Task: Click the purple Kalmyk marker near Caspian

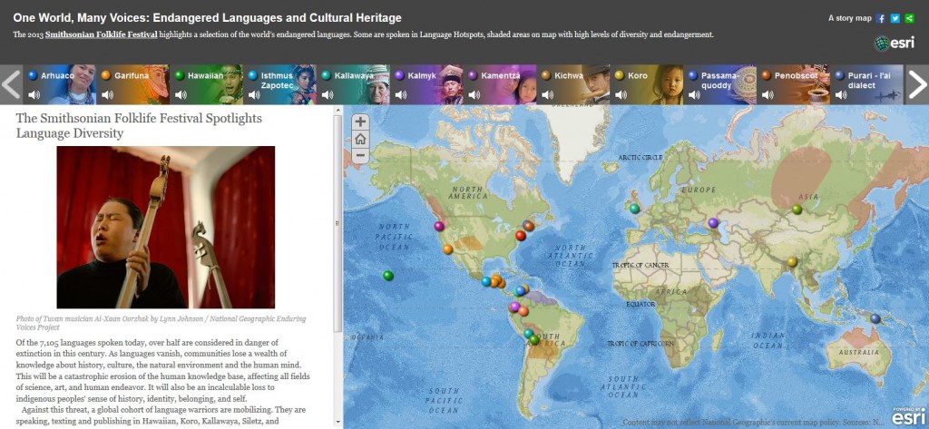Action: pos(713,223)
